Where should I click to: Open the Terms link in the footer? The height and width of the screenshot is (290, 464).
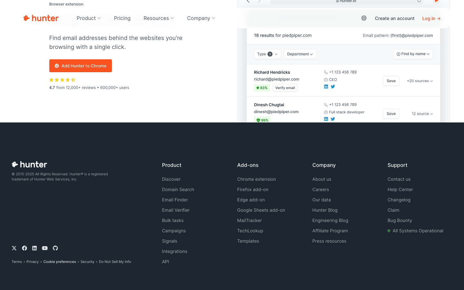click(x=17, y=262)
